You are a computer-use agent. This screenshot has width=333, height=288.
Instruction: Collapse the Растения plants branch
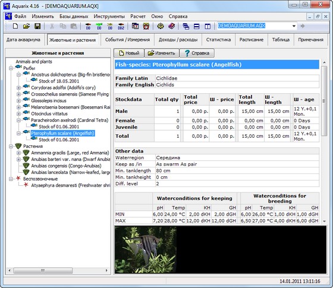tap(11, 146)
